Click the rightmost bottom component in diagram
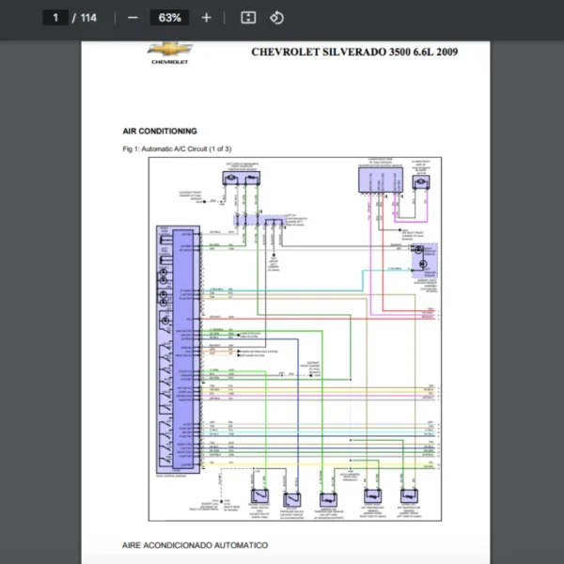Viewport: 564px width, 564px height. point(408,496)
